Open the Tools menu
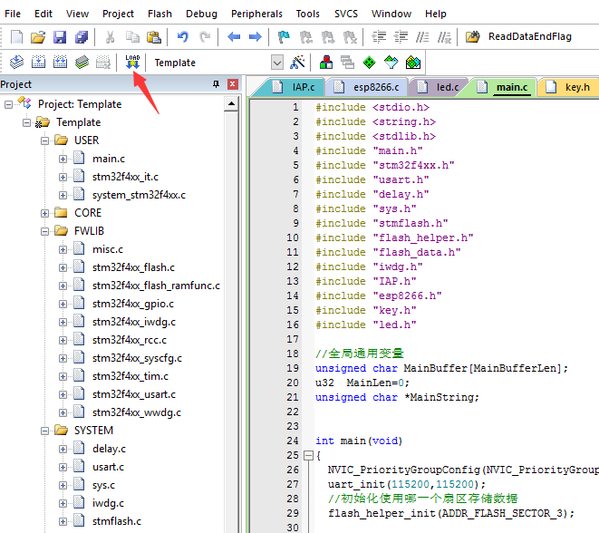The image size is (599, 533). coord(307,14)
